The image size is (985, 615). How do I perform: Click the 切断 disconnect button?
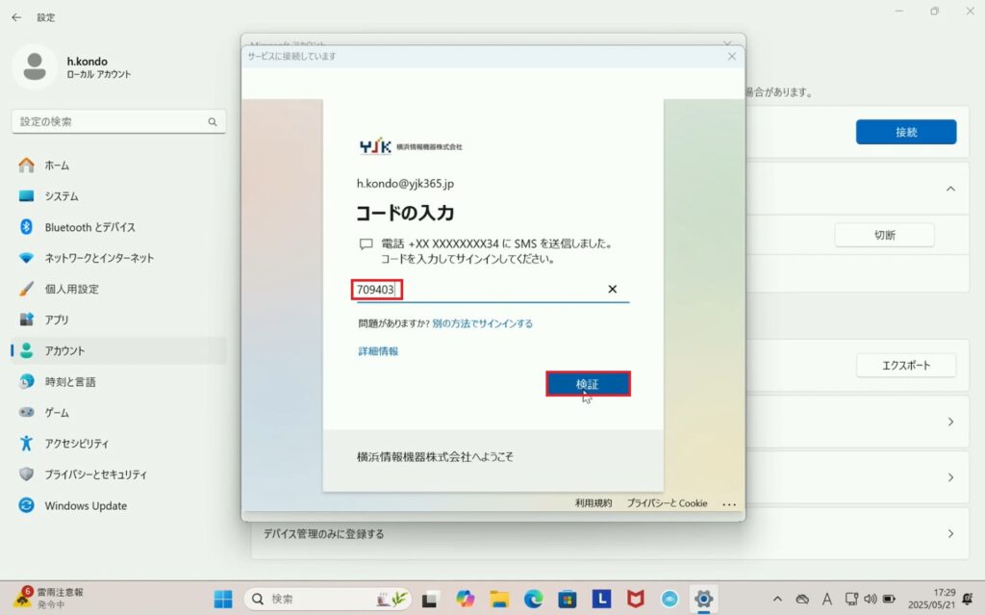click(x=884, y=235)
